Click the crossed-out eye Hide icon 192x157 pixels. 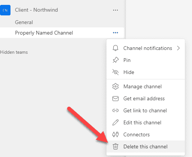pos(115,72)
